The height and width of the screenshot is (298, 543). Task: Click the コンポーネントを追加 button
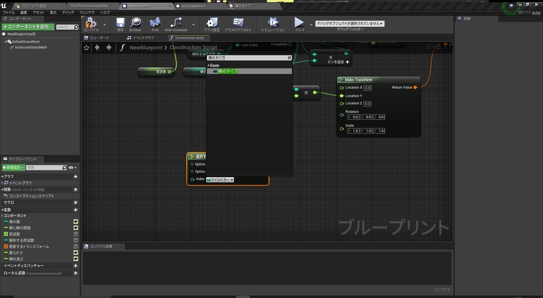28,27
